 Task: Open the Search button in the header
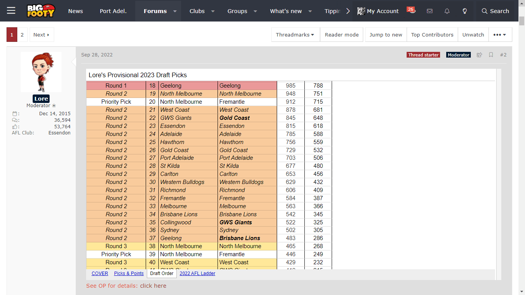495,11
